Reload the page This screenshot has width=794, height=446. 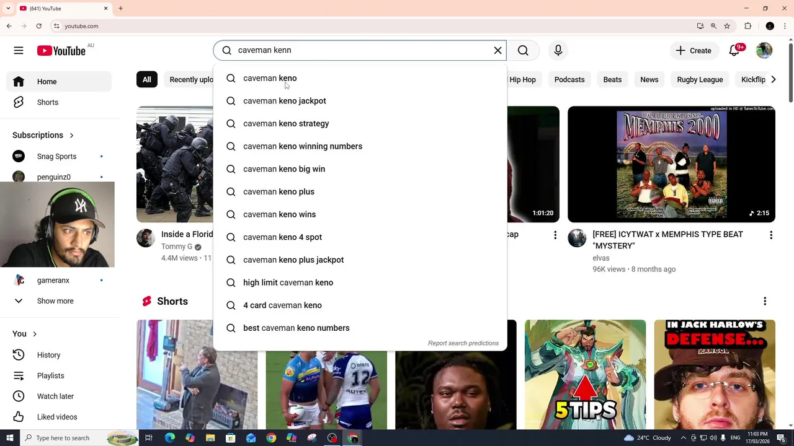coord(38,26)
